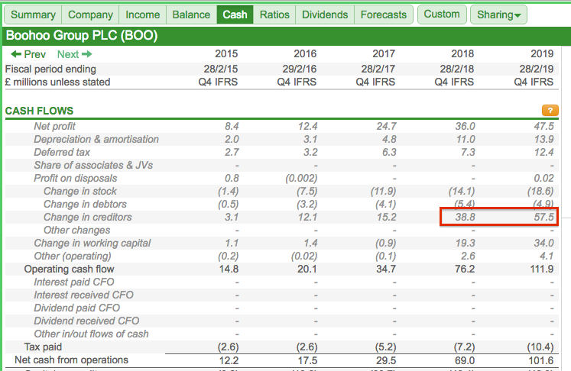Select the 2017 column header

point(384,54)
